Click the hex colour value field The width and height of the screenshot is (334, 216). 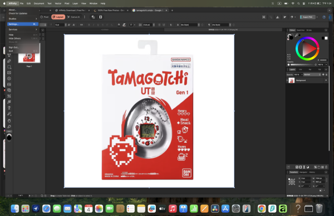click(323, 60)
